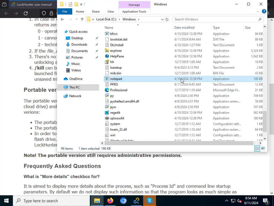
Task: Open Videos in the navigation pane
Action: pos(76,70)
